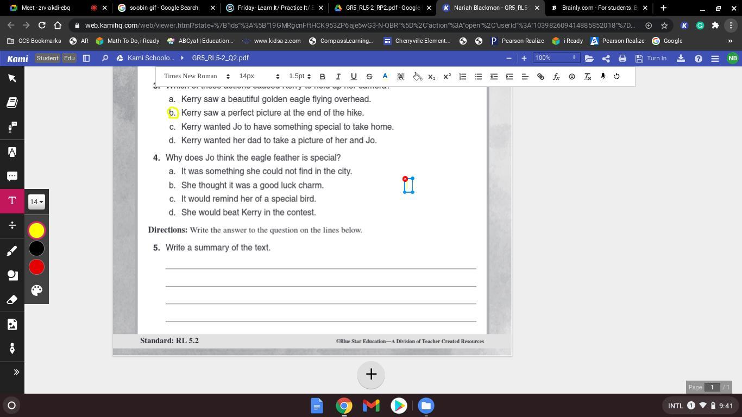Toggle underline formatting
This screenshot has width=742, height=417.
tap(354, 77)
